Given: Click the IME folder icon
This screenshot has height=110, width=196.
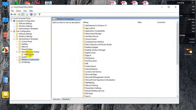Looking at the screenshot, I should coord(84,64).
